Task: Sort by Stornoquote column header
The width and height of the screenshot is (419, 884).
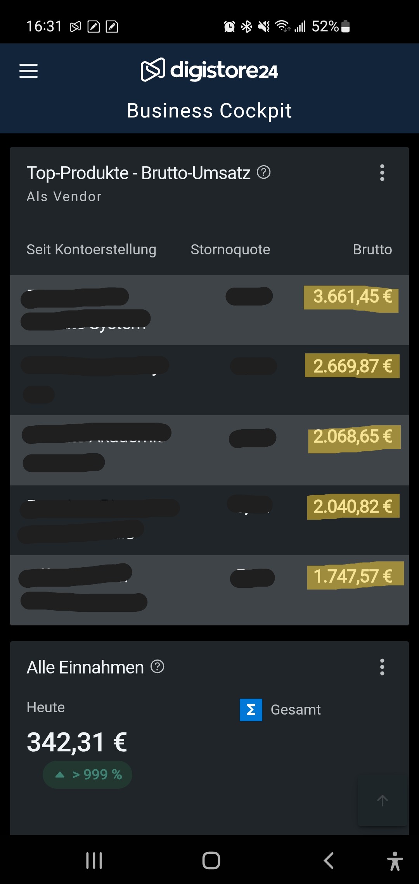Action: click(230, 250)
